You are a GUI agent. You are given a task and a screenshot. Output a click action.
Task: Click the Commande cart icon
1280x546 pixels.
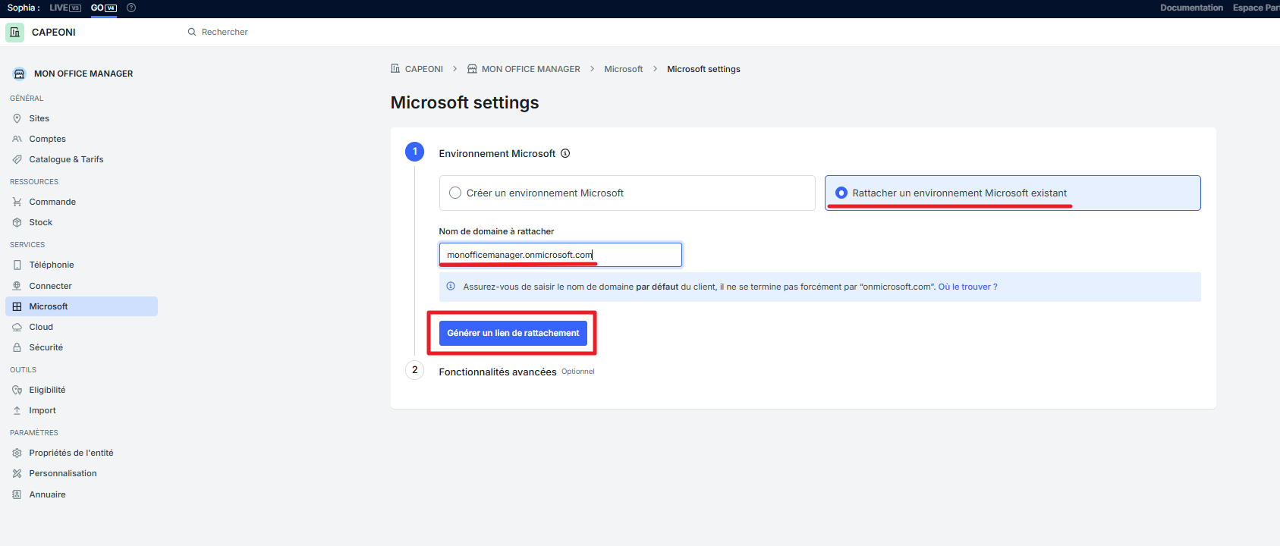[x=17, y=202]
